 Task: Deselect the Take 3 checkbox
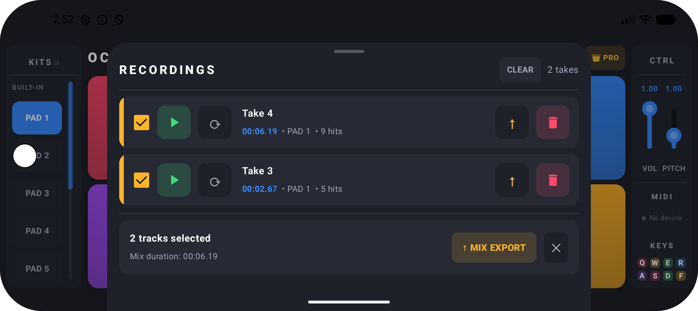[x=141, y=180]
